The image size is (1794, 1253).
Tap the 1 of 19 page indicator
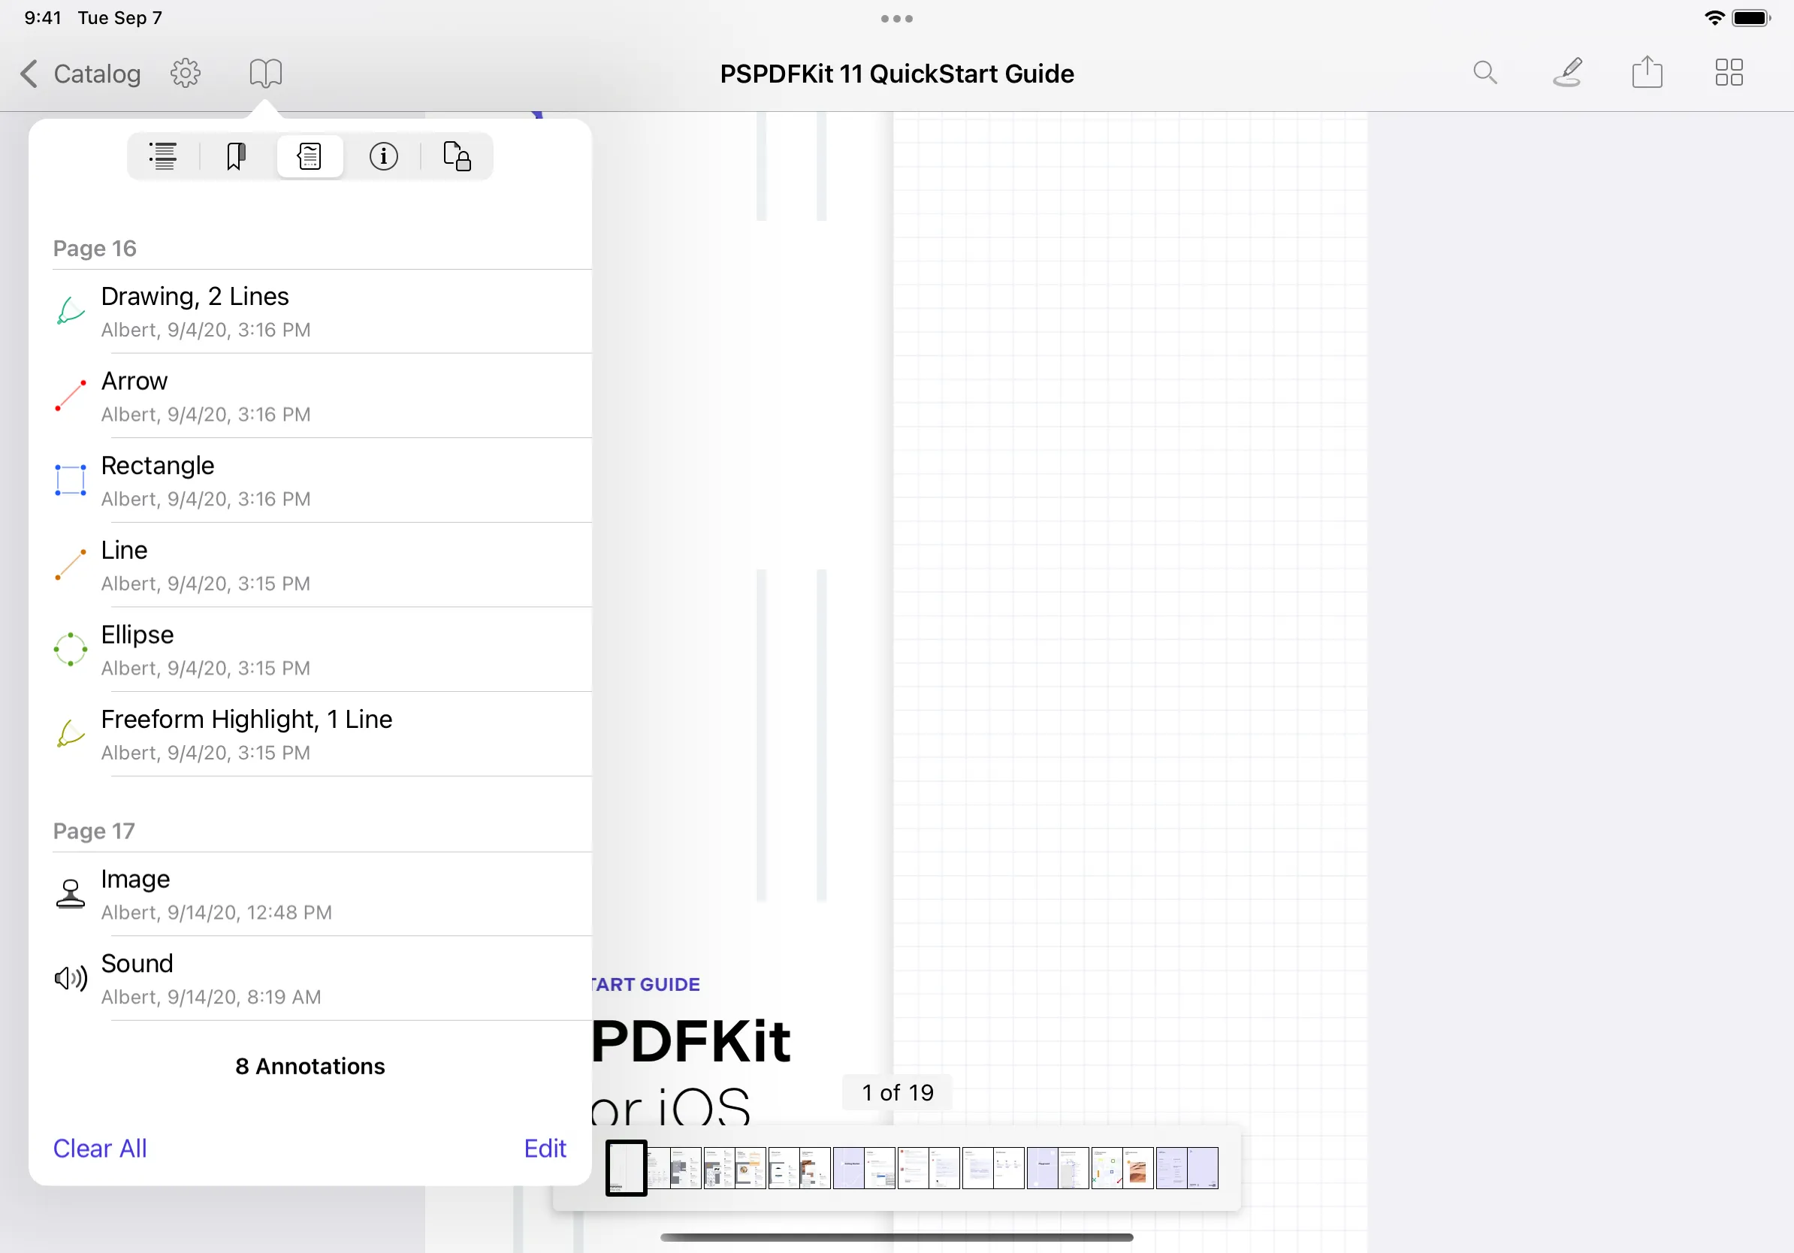[x=896, y=1092]
